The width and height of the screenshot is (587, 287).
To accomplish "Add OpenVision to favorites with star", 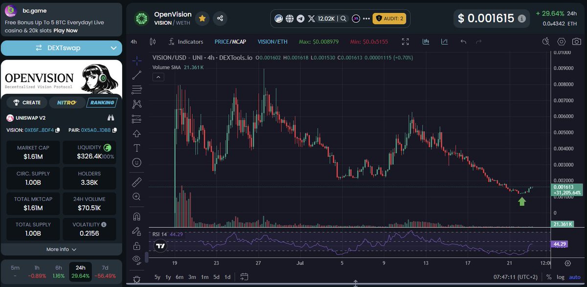I will coord(202,18).
